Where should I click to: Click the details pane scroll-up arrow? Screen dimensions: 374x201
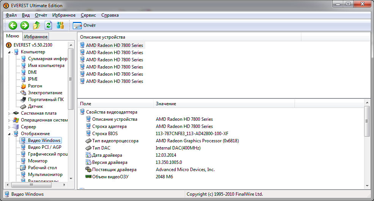click(x=367, y=103)
